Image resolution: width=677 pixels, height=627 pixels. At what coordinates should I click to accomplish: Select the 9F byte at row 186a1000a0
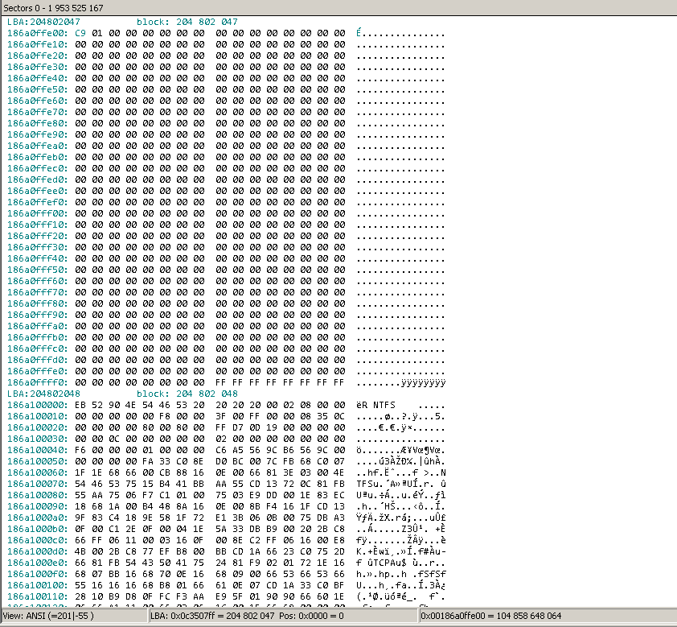80,518
